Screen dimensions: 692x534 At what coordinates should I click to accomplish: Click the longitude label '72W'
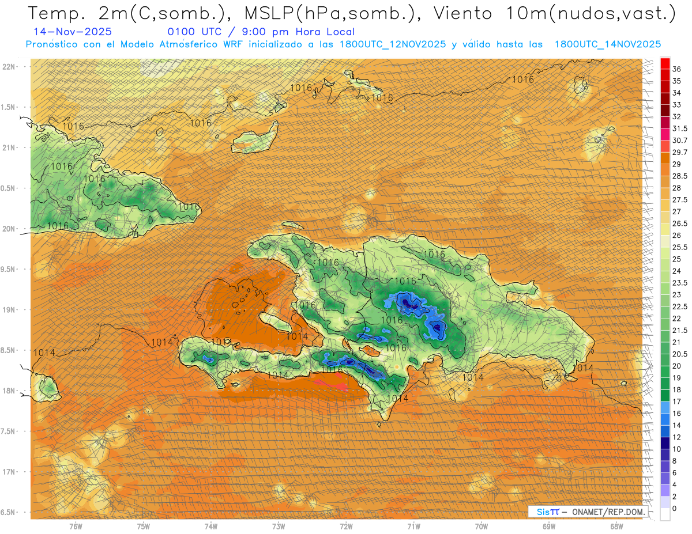[x=346, y=526]
